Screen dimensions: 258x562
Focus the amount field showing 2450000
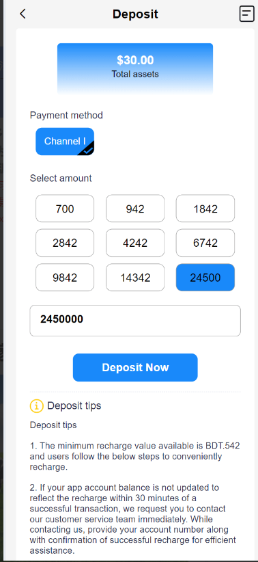pyautogui.click(x=135, y=321)
